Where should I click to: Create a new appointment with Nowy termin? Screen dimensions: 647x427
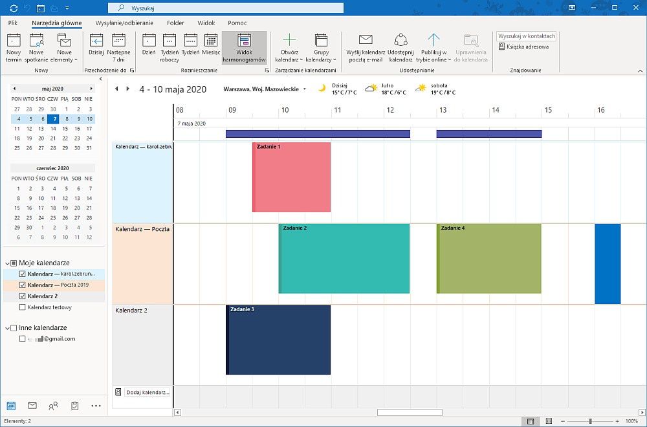pos(14,48)
